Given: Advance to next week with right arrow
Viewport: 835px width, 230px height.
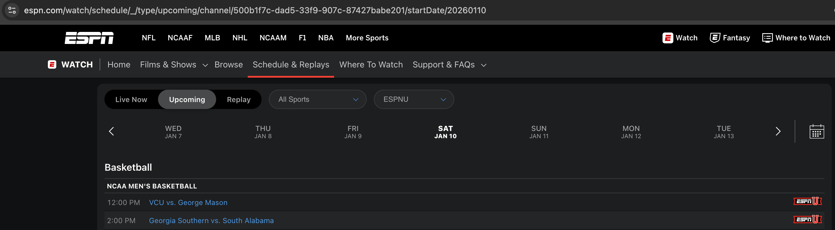Looking at the screenshot, I should (x=778, y=131).
